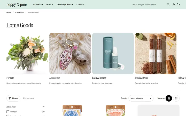The height and width of the screenshot is (116, 186).
Task: Click the blue patterned product thumbnail
Action: click(72, 110)
